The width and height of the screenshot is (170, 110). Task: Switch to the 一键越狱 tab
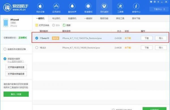point(88,18)
